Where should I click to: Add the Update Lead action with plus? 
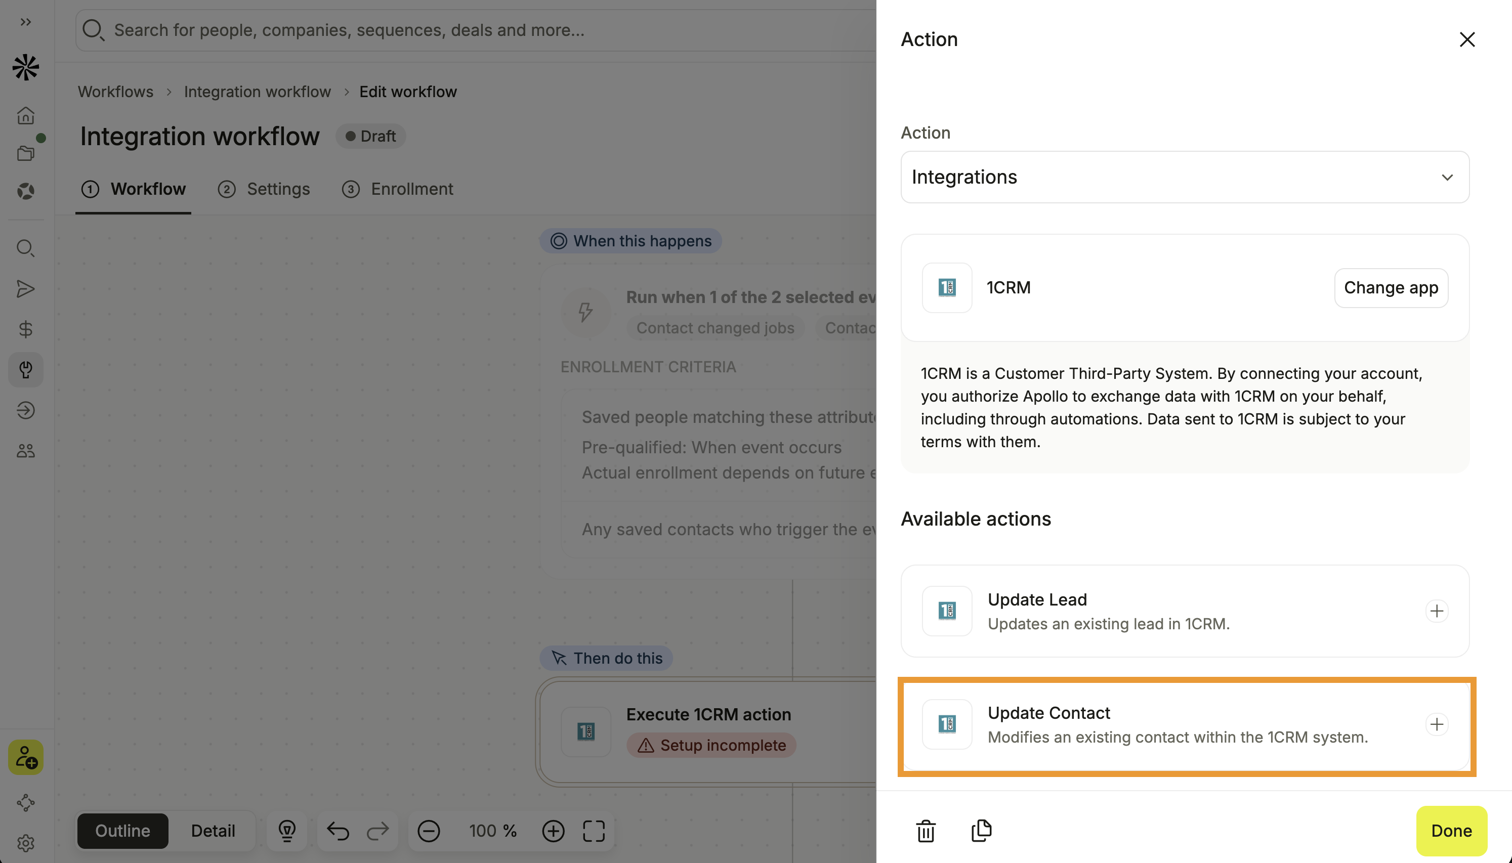(1437, 611)
